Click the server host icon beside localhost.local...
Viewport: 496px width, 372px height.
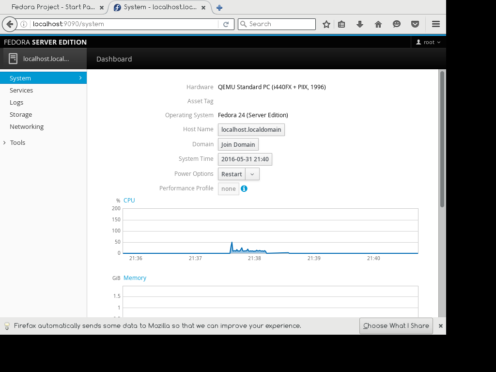pyautogui.click(x=13, y=59)
